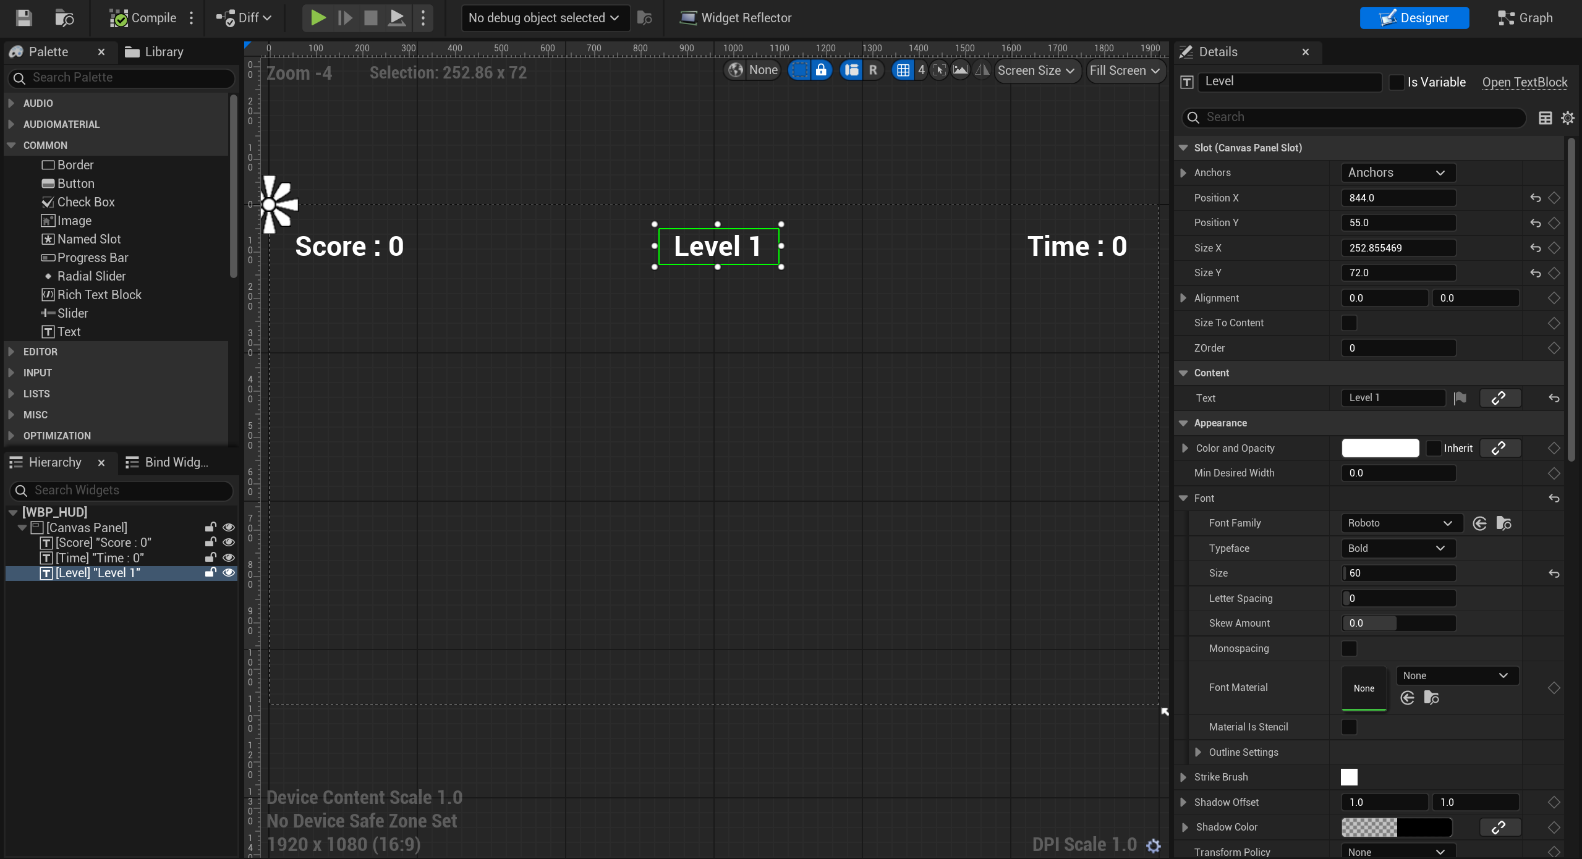
Task: Click the Color and Opacity white swatch
Action: (1379, 449)
